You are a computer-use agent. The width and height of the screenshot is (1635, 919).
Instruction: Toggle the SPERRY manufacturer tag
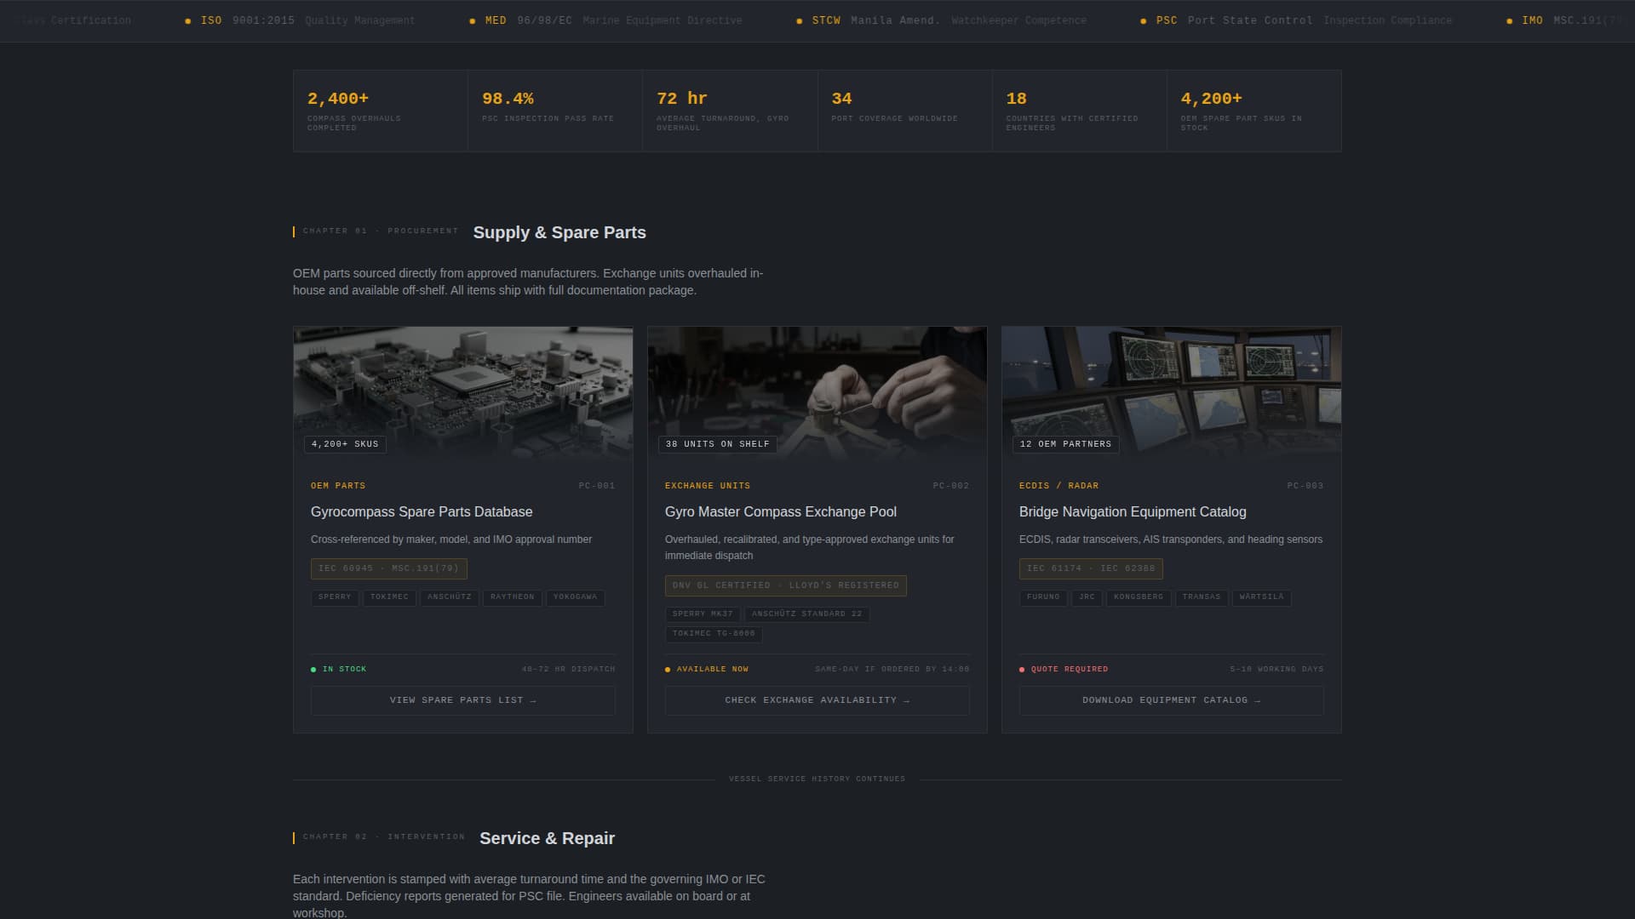tap(334, 597)
